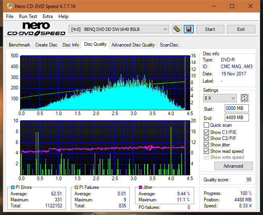Click the Start button
Viewport: 263px width, 215px height.
click(210, 29)
